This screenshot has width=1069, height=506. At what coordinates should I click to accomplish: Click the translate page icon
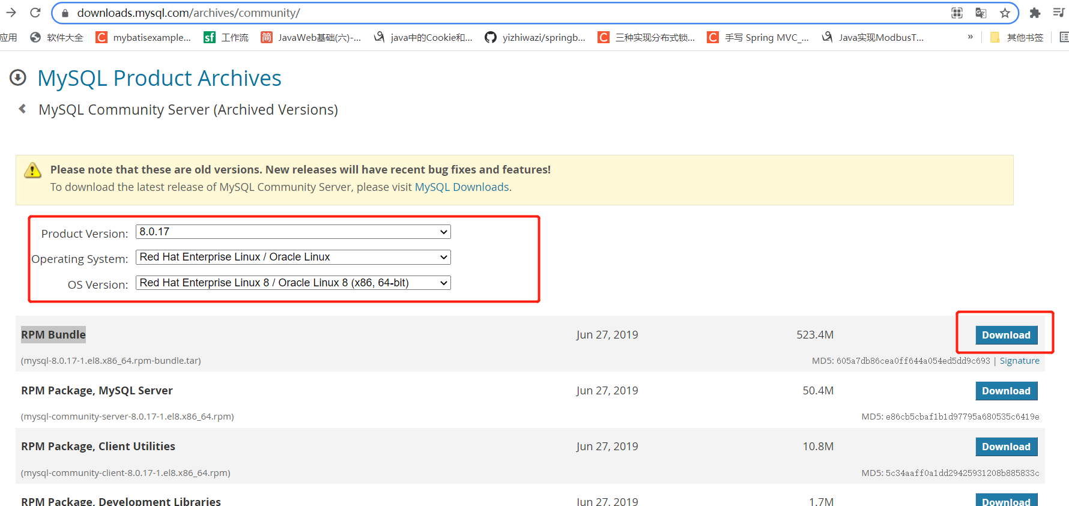(x=981, y=13)
